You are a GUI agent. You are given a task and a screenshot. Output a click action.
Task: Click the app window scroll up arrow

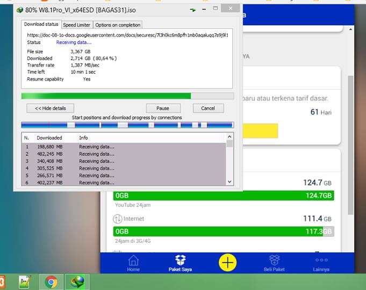point(350,30)
